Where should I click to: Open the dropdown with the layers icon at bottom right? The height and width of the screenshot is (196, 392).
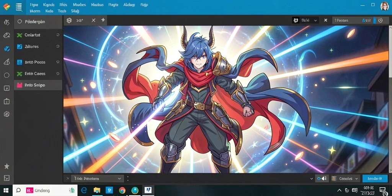(345, 178)
